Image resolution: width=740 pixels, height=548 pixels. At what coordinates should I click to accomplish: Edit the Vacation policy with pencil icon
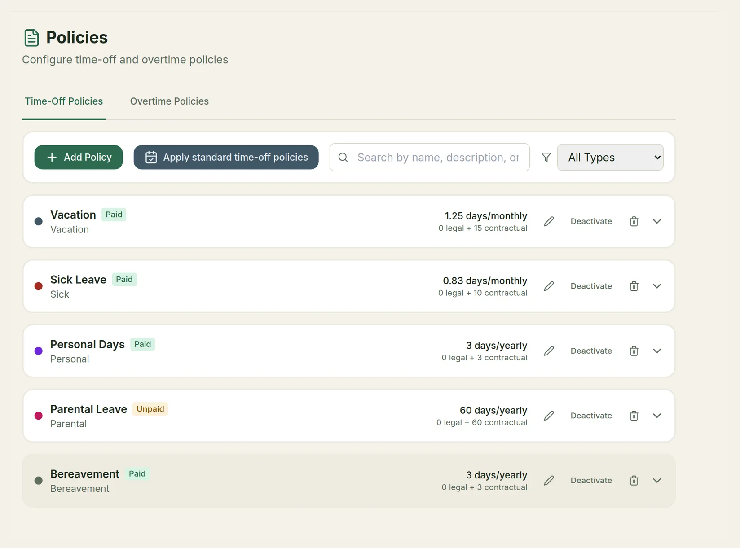pyautogui.click(x=549, y=221)
